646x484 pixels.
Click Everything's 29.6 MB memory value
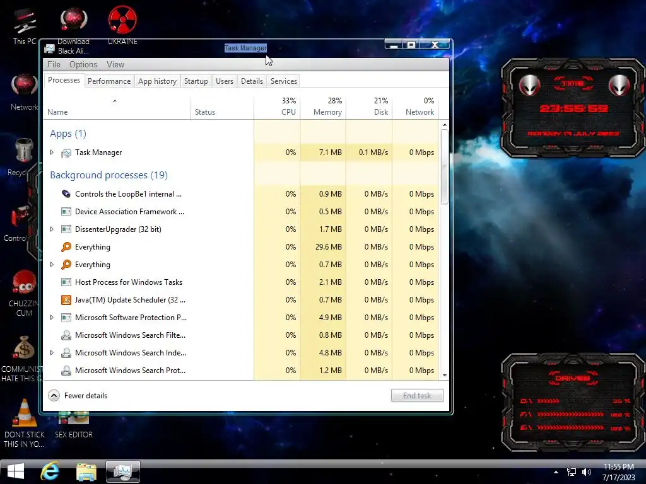(328, 247)
